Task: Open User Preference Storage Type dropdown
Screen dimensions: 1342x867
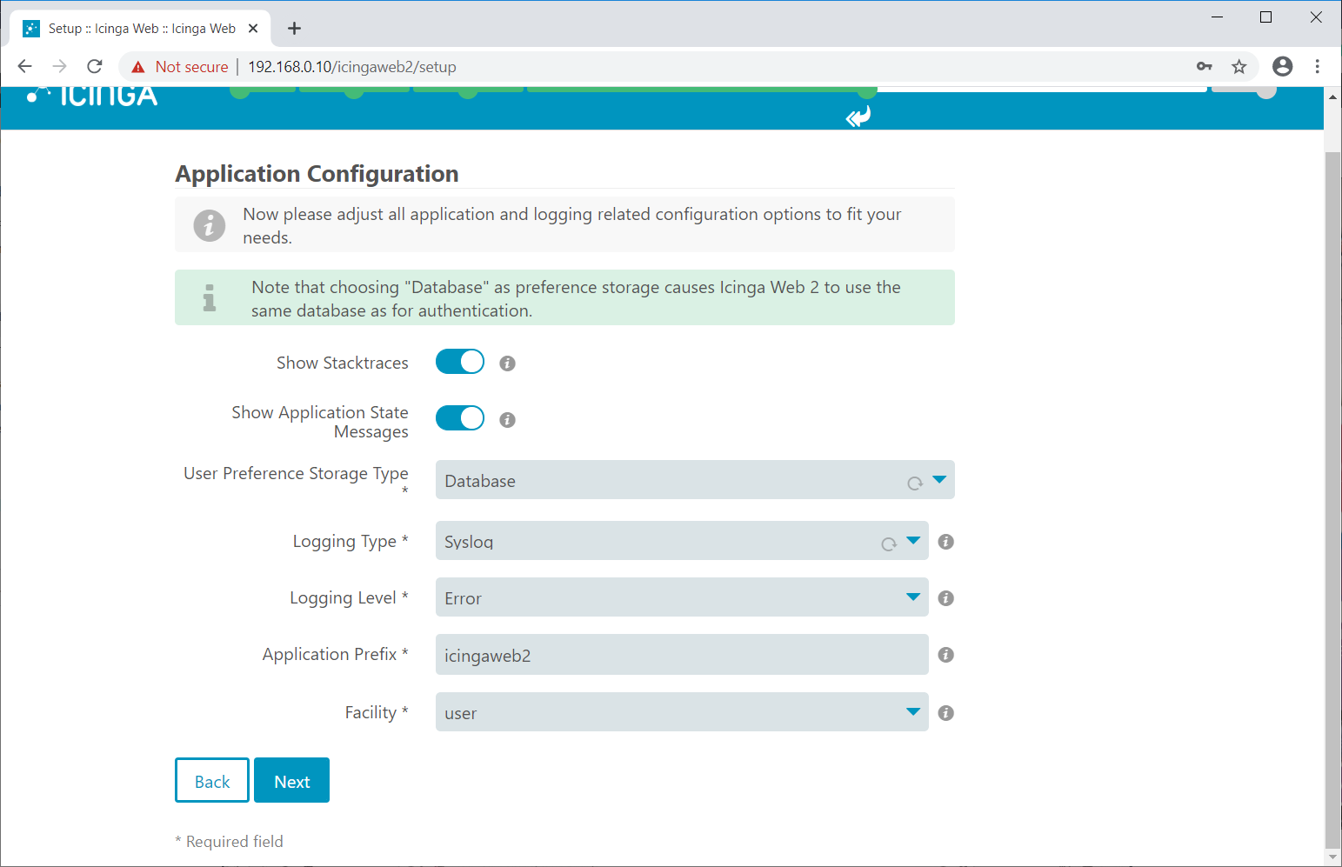Action: [x=695, y=480]
